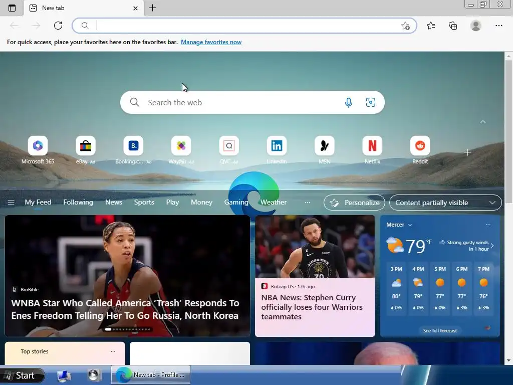513x385 pixels.
Task: Collapse quick links with up chevron
Action: coord(483,122)
